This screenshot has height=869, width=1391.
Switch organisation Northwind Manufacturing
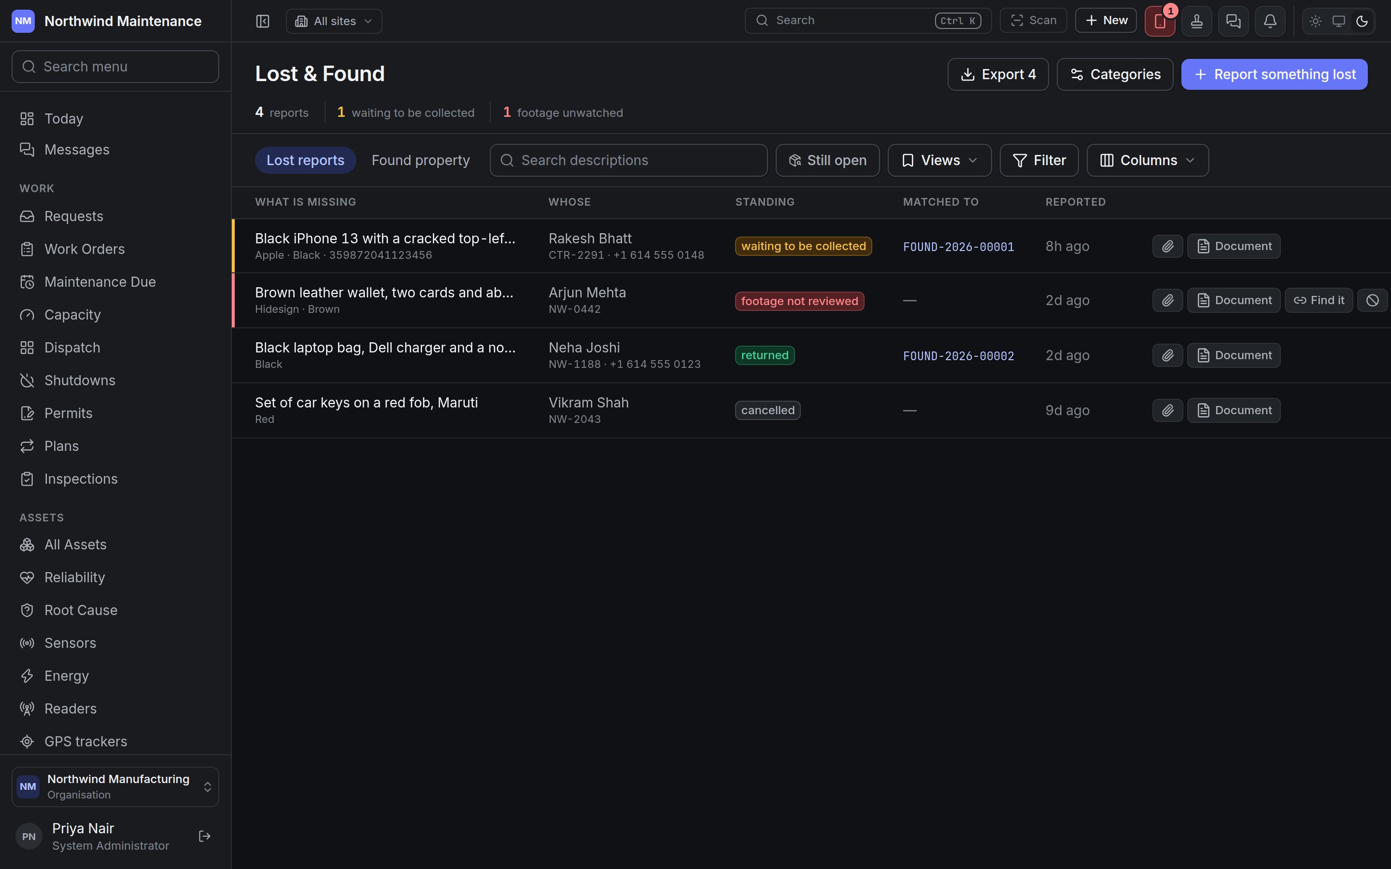pos(115,787)
